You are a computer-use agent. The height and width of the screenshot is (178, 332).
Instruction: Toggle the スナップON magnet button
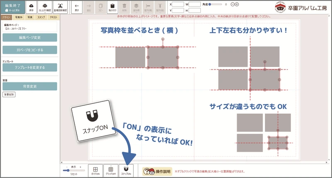(126, 171)
